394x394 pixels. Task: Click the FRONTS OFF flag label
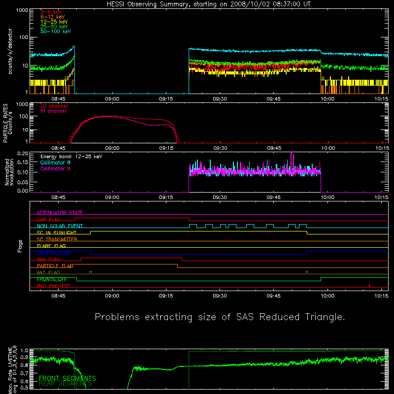click(52, 279)
